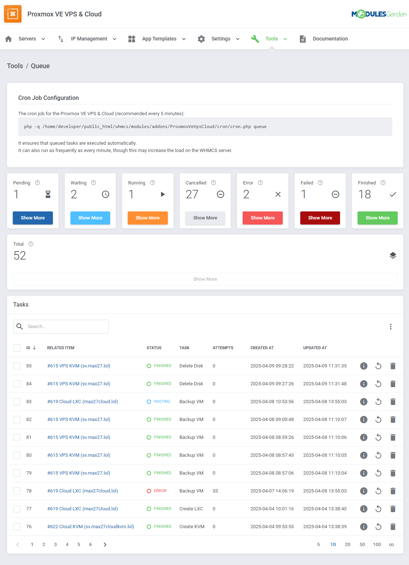Screen dimensions: 409x565
Task: Sort by ID column arrow
Action: [34, 348]
